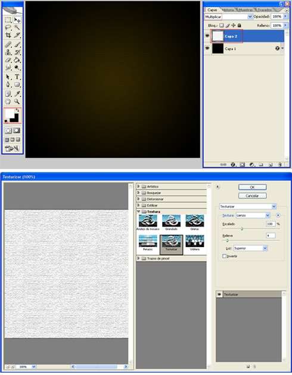Select the Zoom magnifier tool
The width and height of the screenshot is (292, 375).
[x=17, y=101]
